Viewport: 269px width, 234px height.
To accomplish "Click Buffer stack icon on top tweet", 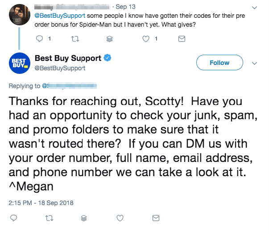I will [x=110, y=39].
